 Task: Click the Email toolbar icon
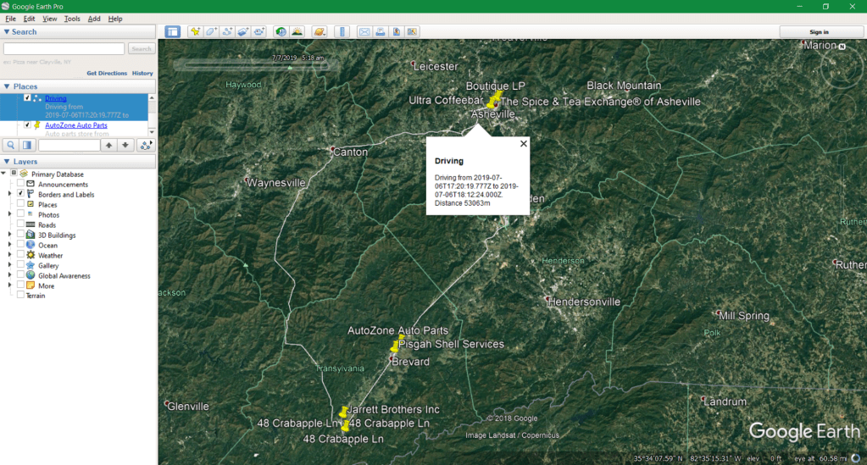click(x=364, y=32)
